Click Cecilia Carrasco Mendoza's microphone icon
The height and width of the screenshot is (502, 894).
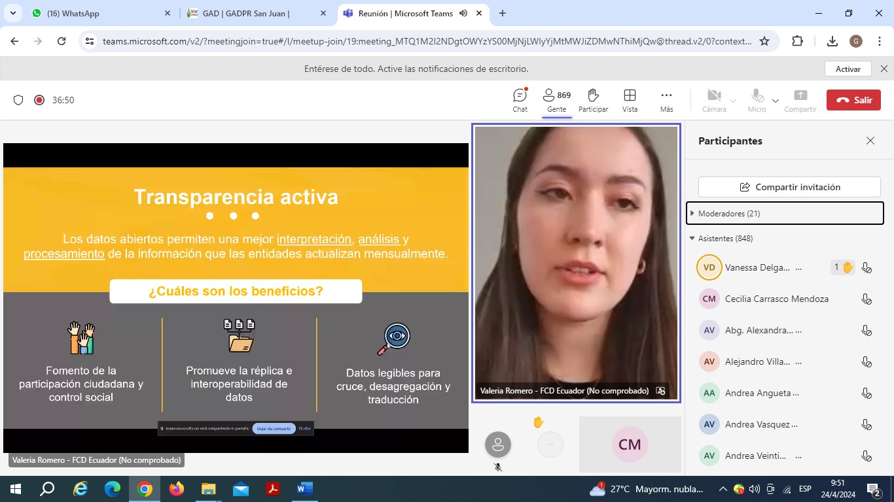point(867,299)
